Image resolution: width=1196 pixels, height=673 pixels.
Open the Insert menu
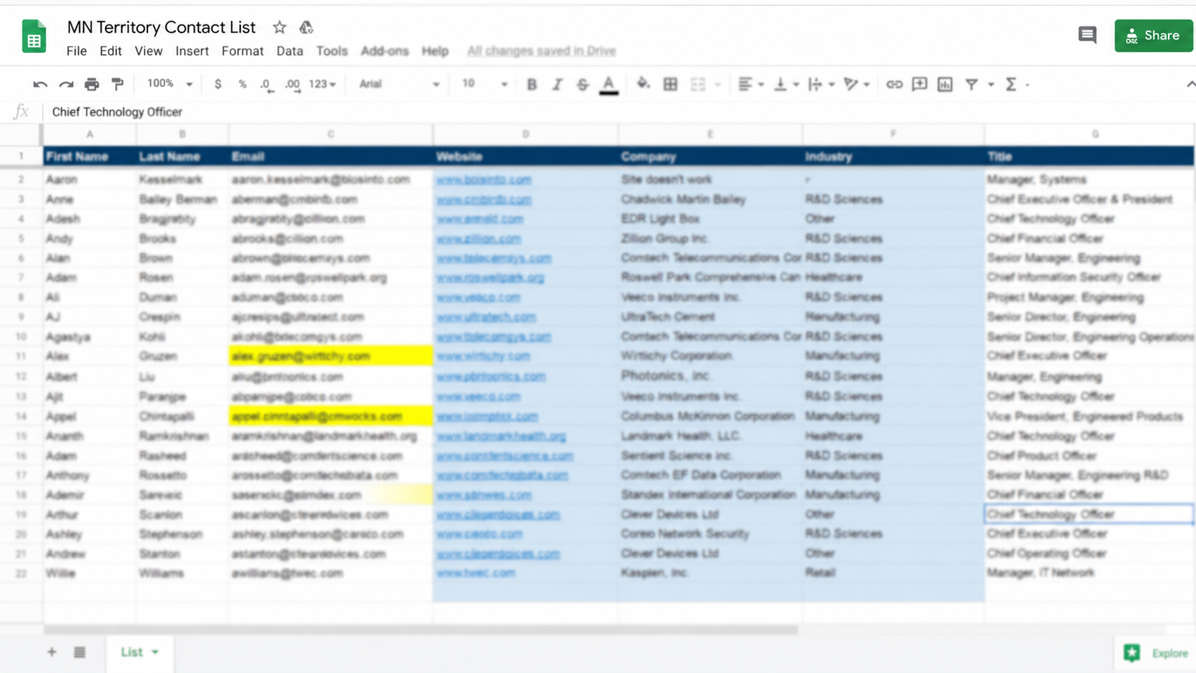[192, 51]
